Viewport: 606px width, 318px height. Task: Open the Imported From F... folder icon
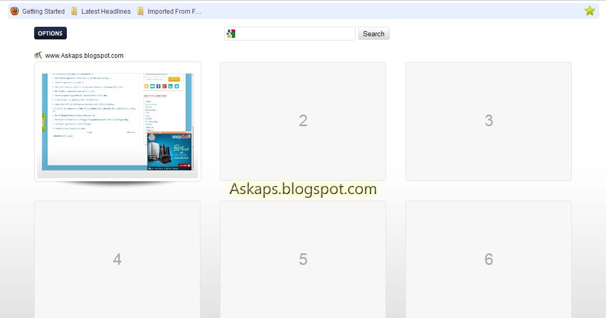(x=140, y=11)
